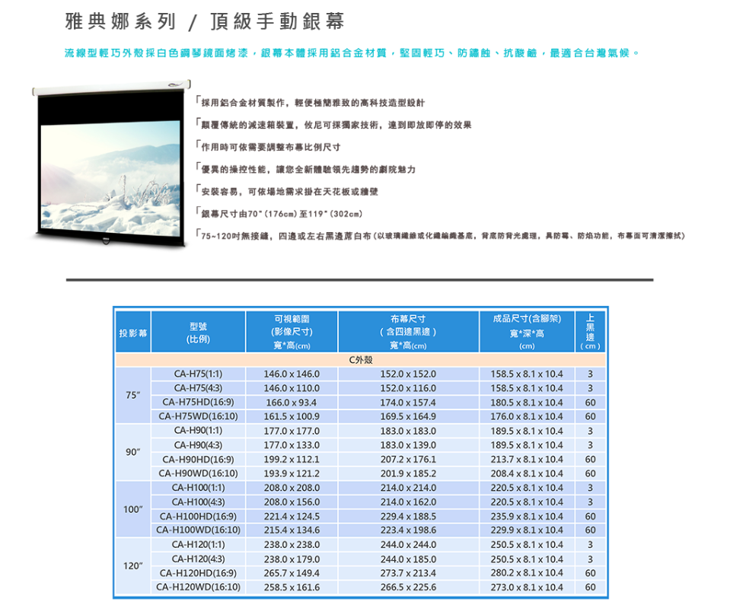Select model CA-H90HD(16:9)
746x605 pixels.
[x=198, y=460]
